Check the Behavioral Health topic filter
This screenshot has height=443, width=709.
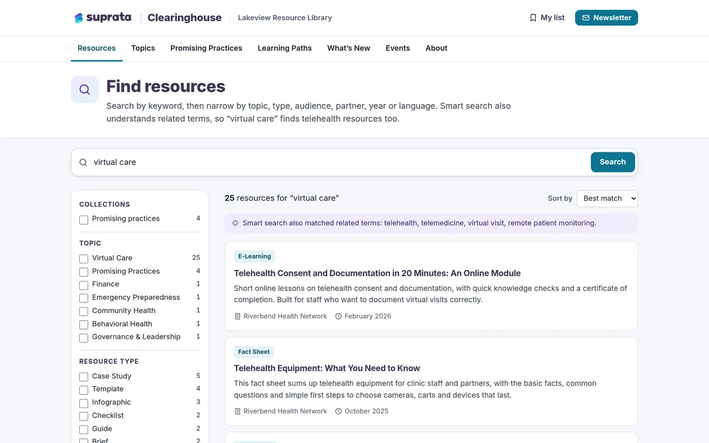tap(84, 325)
